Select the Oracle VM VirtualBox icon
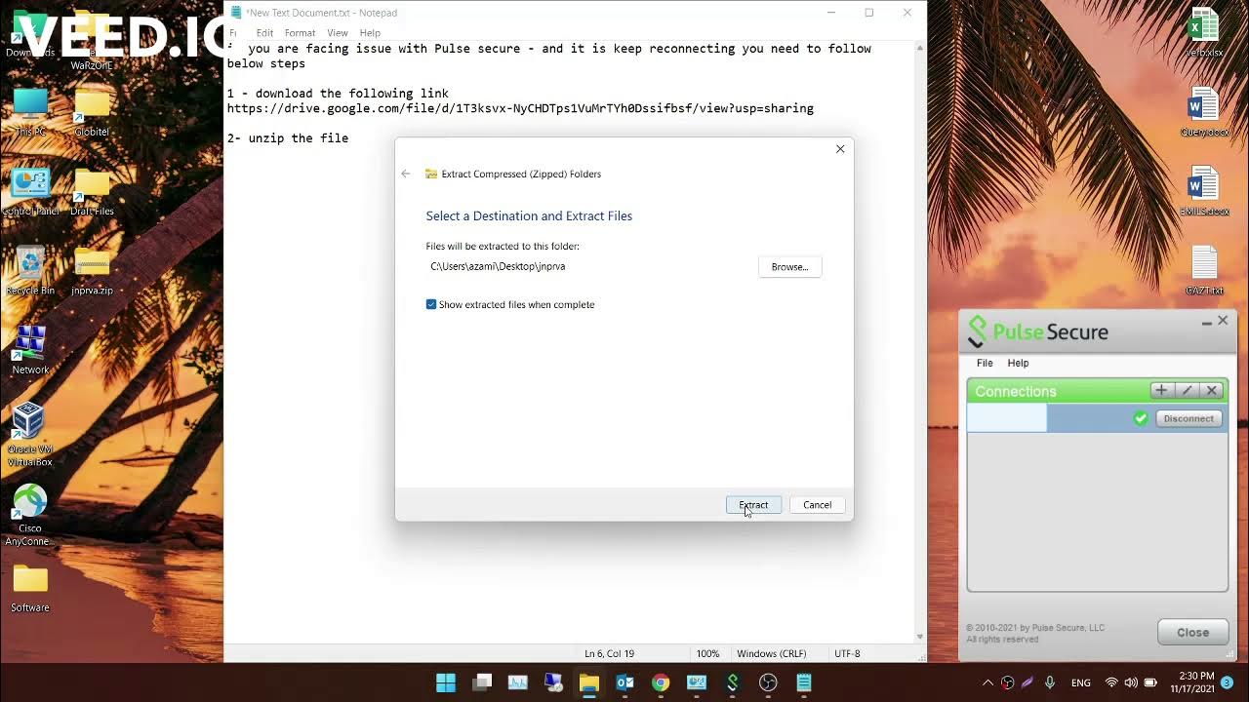This screenshot has height=702, width=1249. tap(29, 435)
